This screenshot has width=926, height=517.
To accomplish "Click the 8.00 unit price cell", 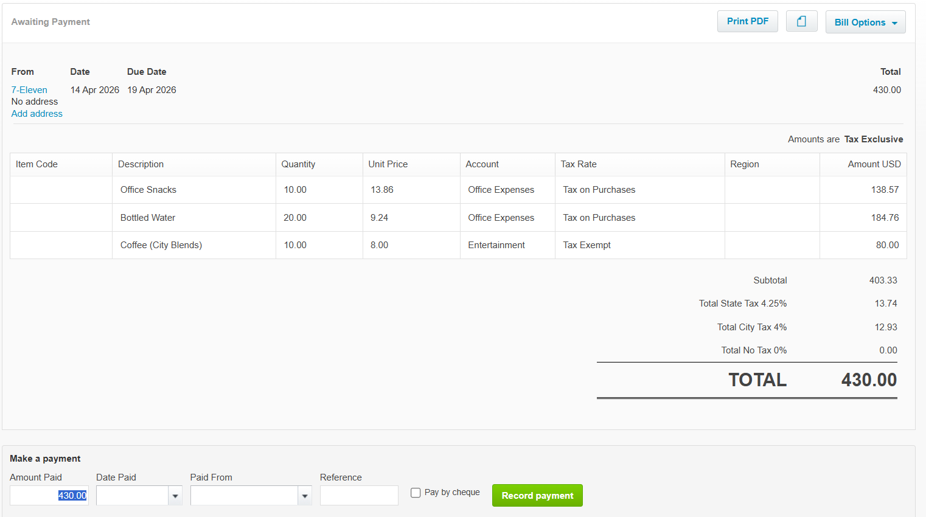I will click(411, 245).
